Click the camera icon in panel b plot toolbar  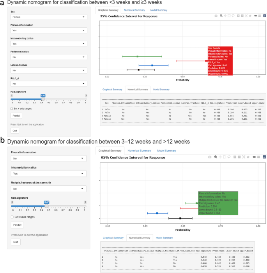click(x=210, y=157)
